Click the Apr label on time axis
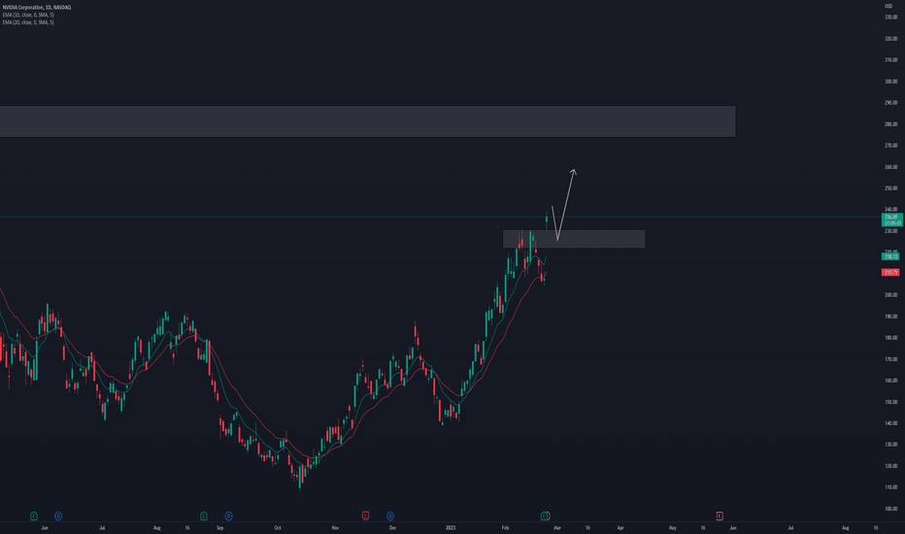 pyautogui.click(x=620, y=527)
